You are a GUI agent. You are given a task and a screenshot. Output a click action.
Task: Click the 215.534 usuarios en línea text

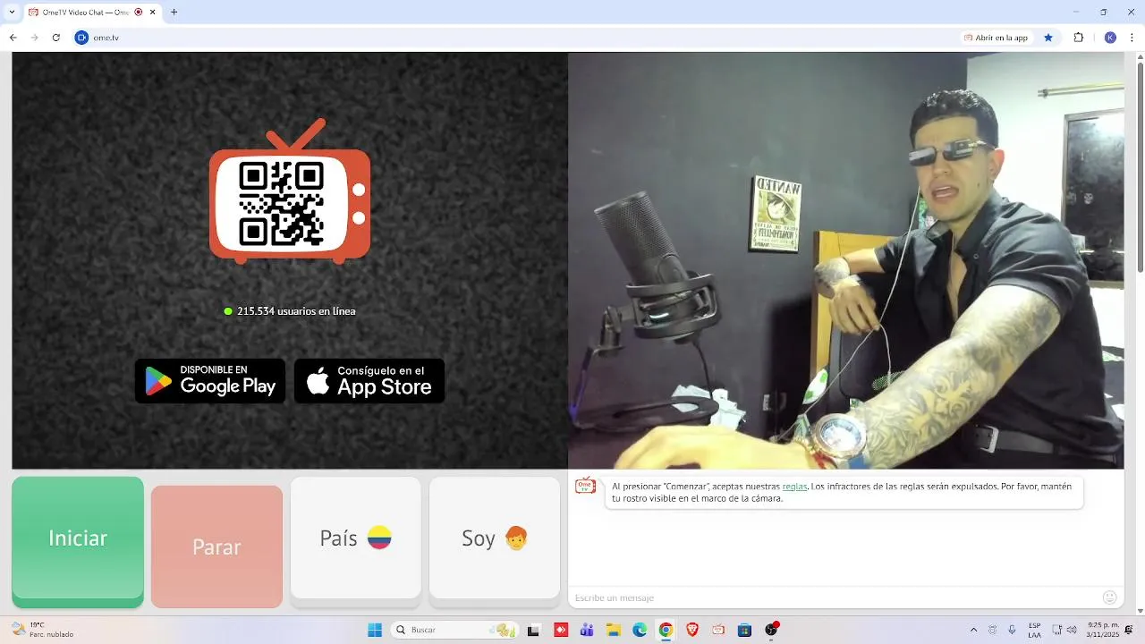click(x=296, y=311)
